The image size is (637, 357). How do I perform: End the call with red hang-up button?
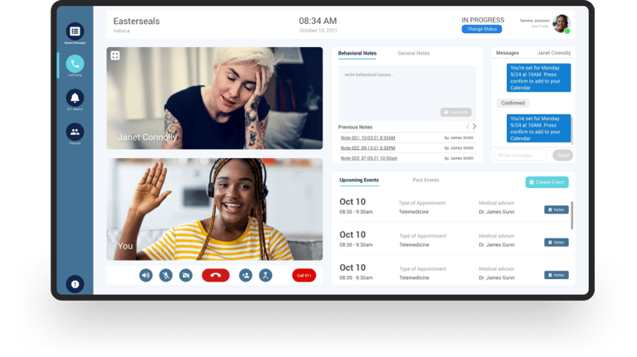pos(216,276)
